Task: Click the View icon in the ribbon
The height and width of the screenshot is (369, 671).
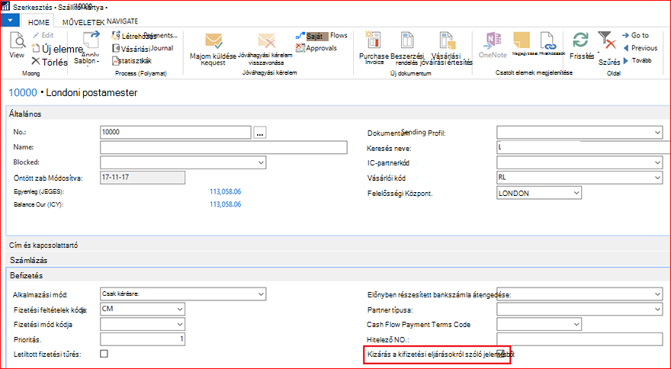Action: (x=17, y=42)
